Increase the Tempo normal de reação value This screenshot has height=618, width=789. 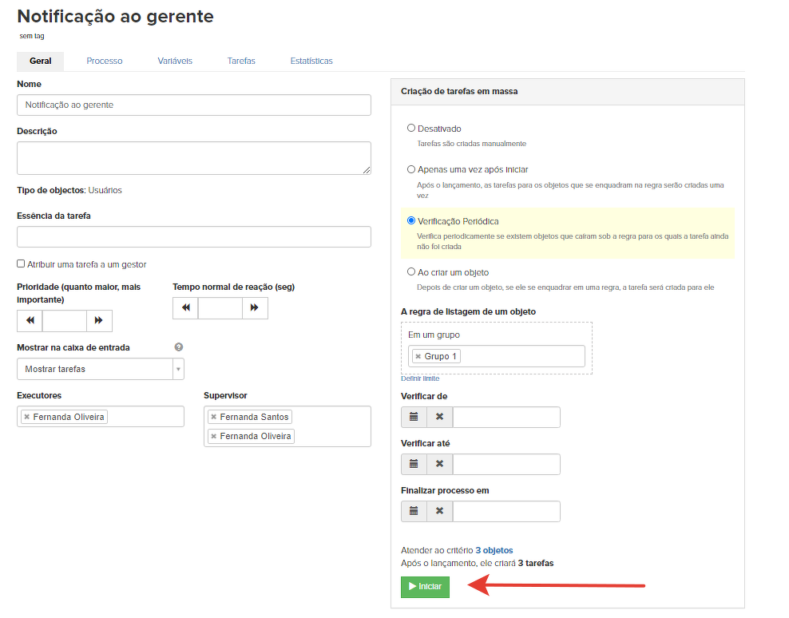click(x=255, y=308)
